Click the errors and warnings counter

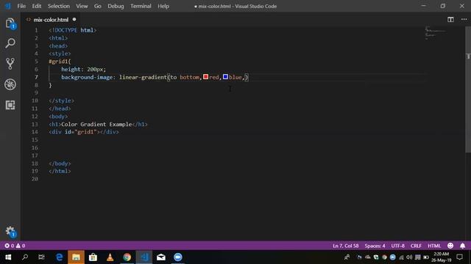click(x=15, y=246)
